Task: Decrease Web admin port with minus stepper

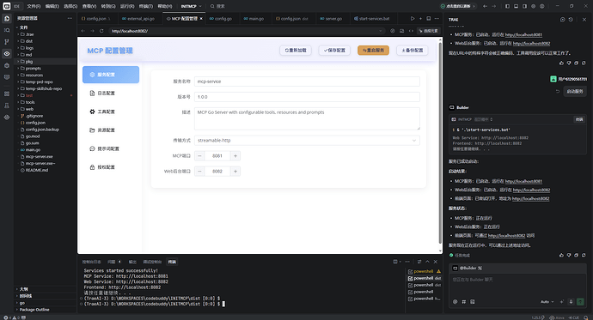Action: coord(199,172)
